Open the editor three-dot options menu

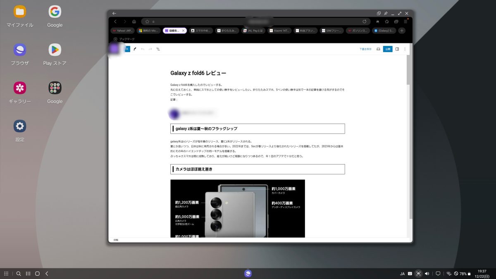click(405, 49)
